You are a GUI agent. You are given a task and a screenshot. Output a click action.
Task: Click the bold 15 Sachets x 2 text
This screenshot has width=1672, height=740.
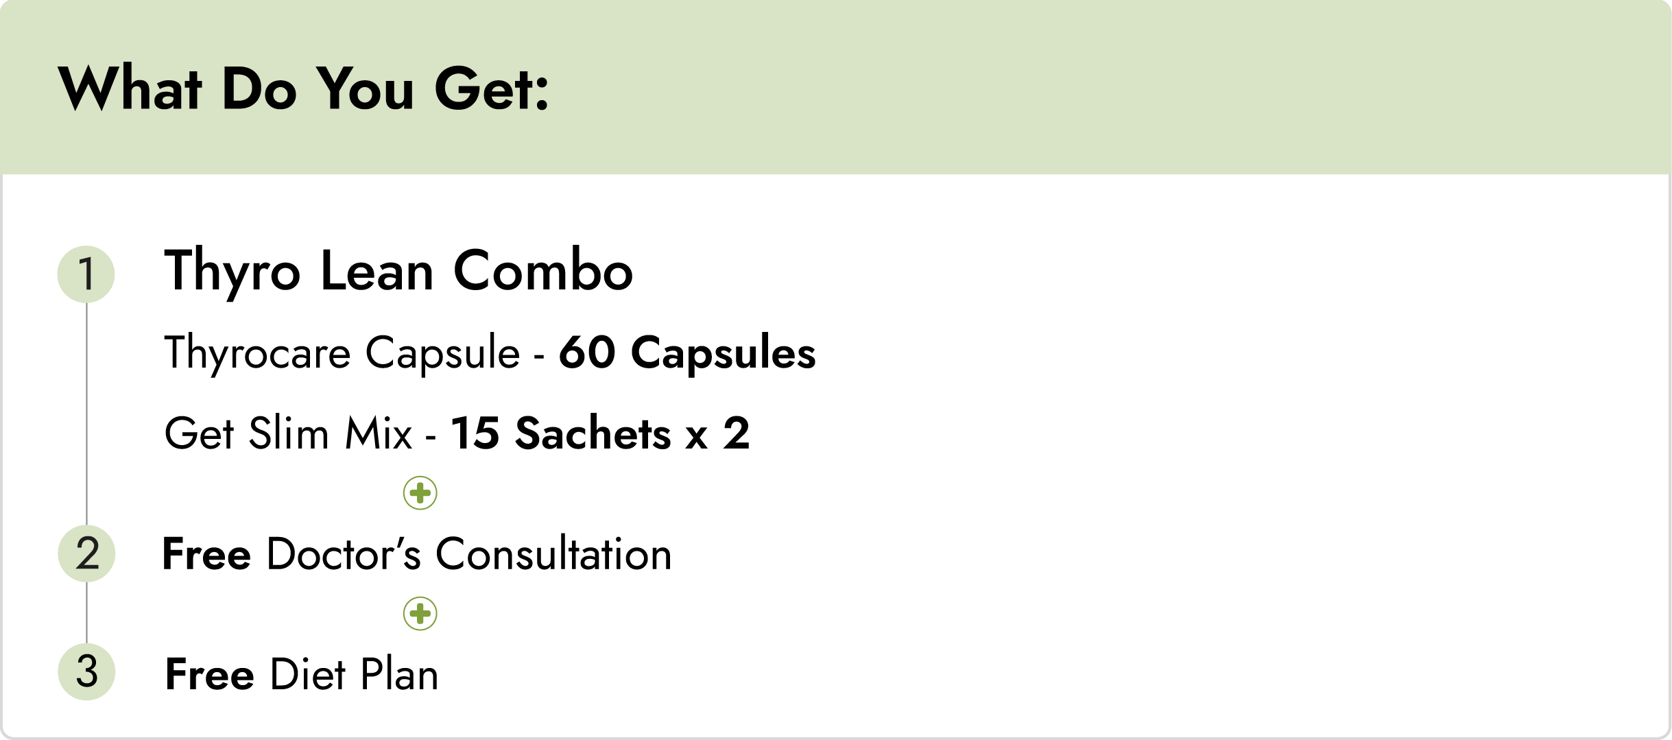pyautogui.click(x=600, y=433)
